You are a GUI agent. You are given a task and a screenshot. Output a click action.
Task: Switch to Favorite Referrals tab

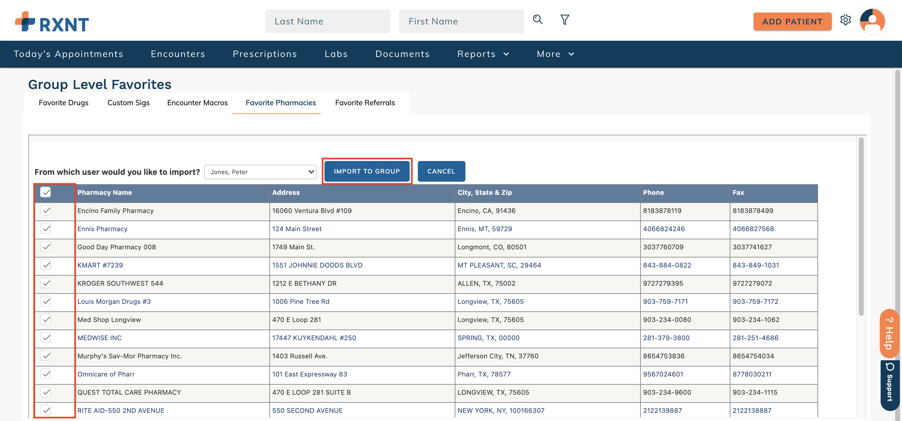(365, 103)
